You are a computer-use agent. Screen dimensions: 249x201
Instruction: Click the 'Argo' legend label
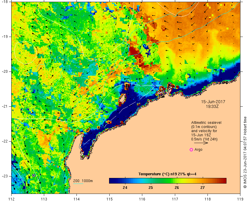(x=198, y=150)
